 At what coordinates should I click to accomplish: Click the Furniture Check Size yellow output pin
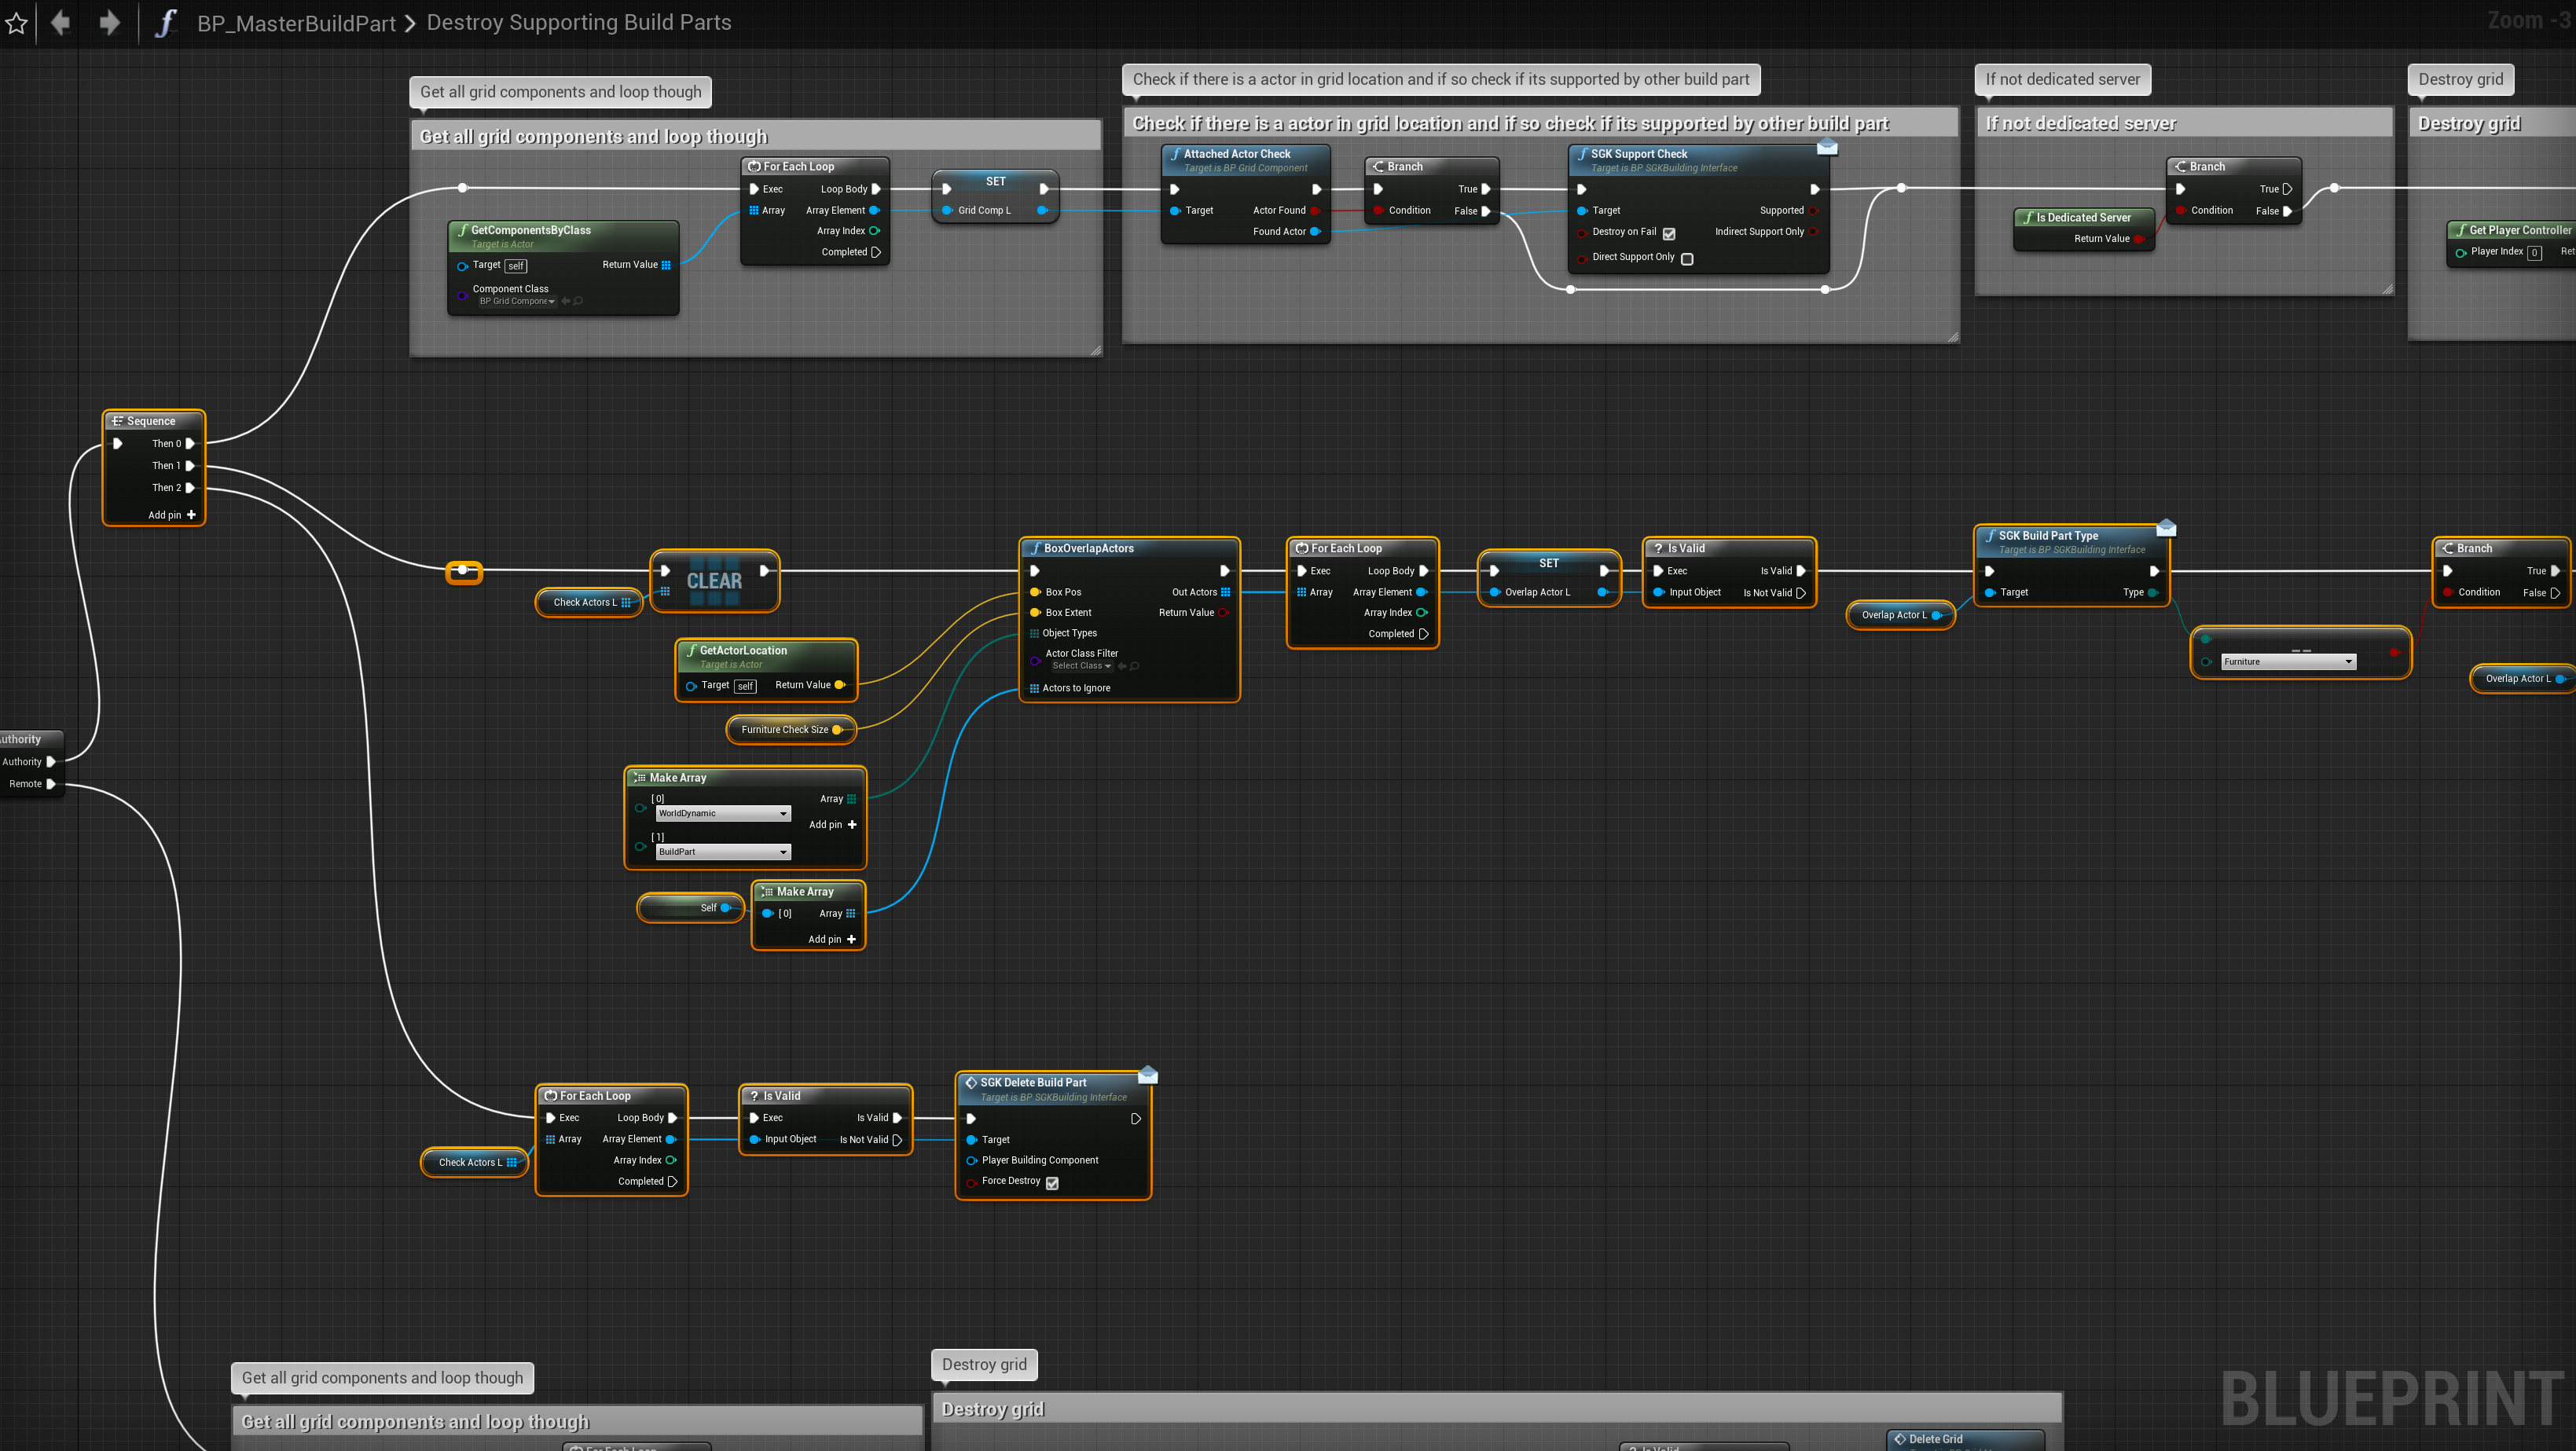[x=837, y=730]
